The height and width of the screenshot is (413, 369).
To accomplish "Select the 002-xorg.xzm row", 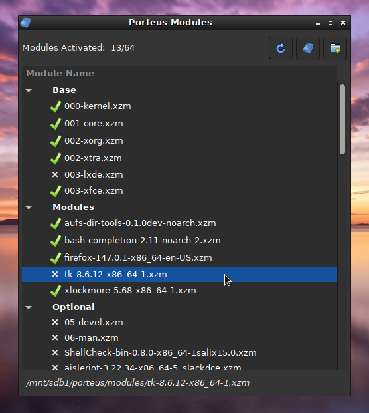I will pyautogui.click(x=179, y=141).
